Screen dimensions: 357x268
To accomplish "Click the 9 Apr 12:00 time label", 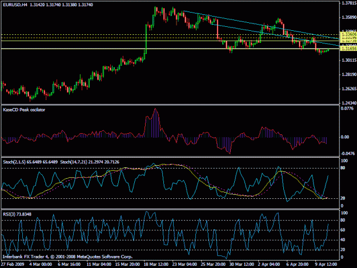I will 326,265.
